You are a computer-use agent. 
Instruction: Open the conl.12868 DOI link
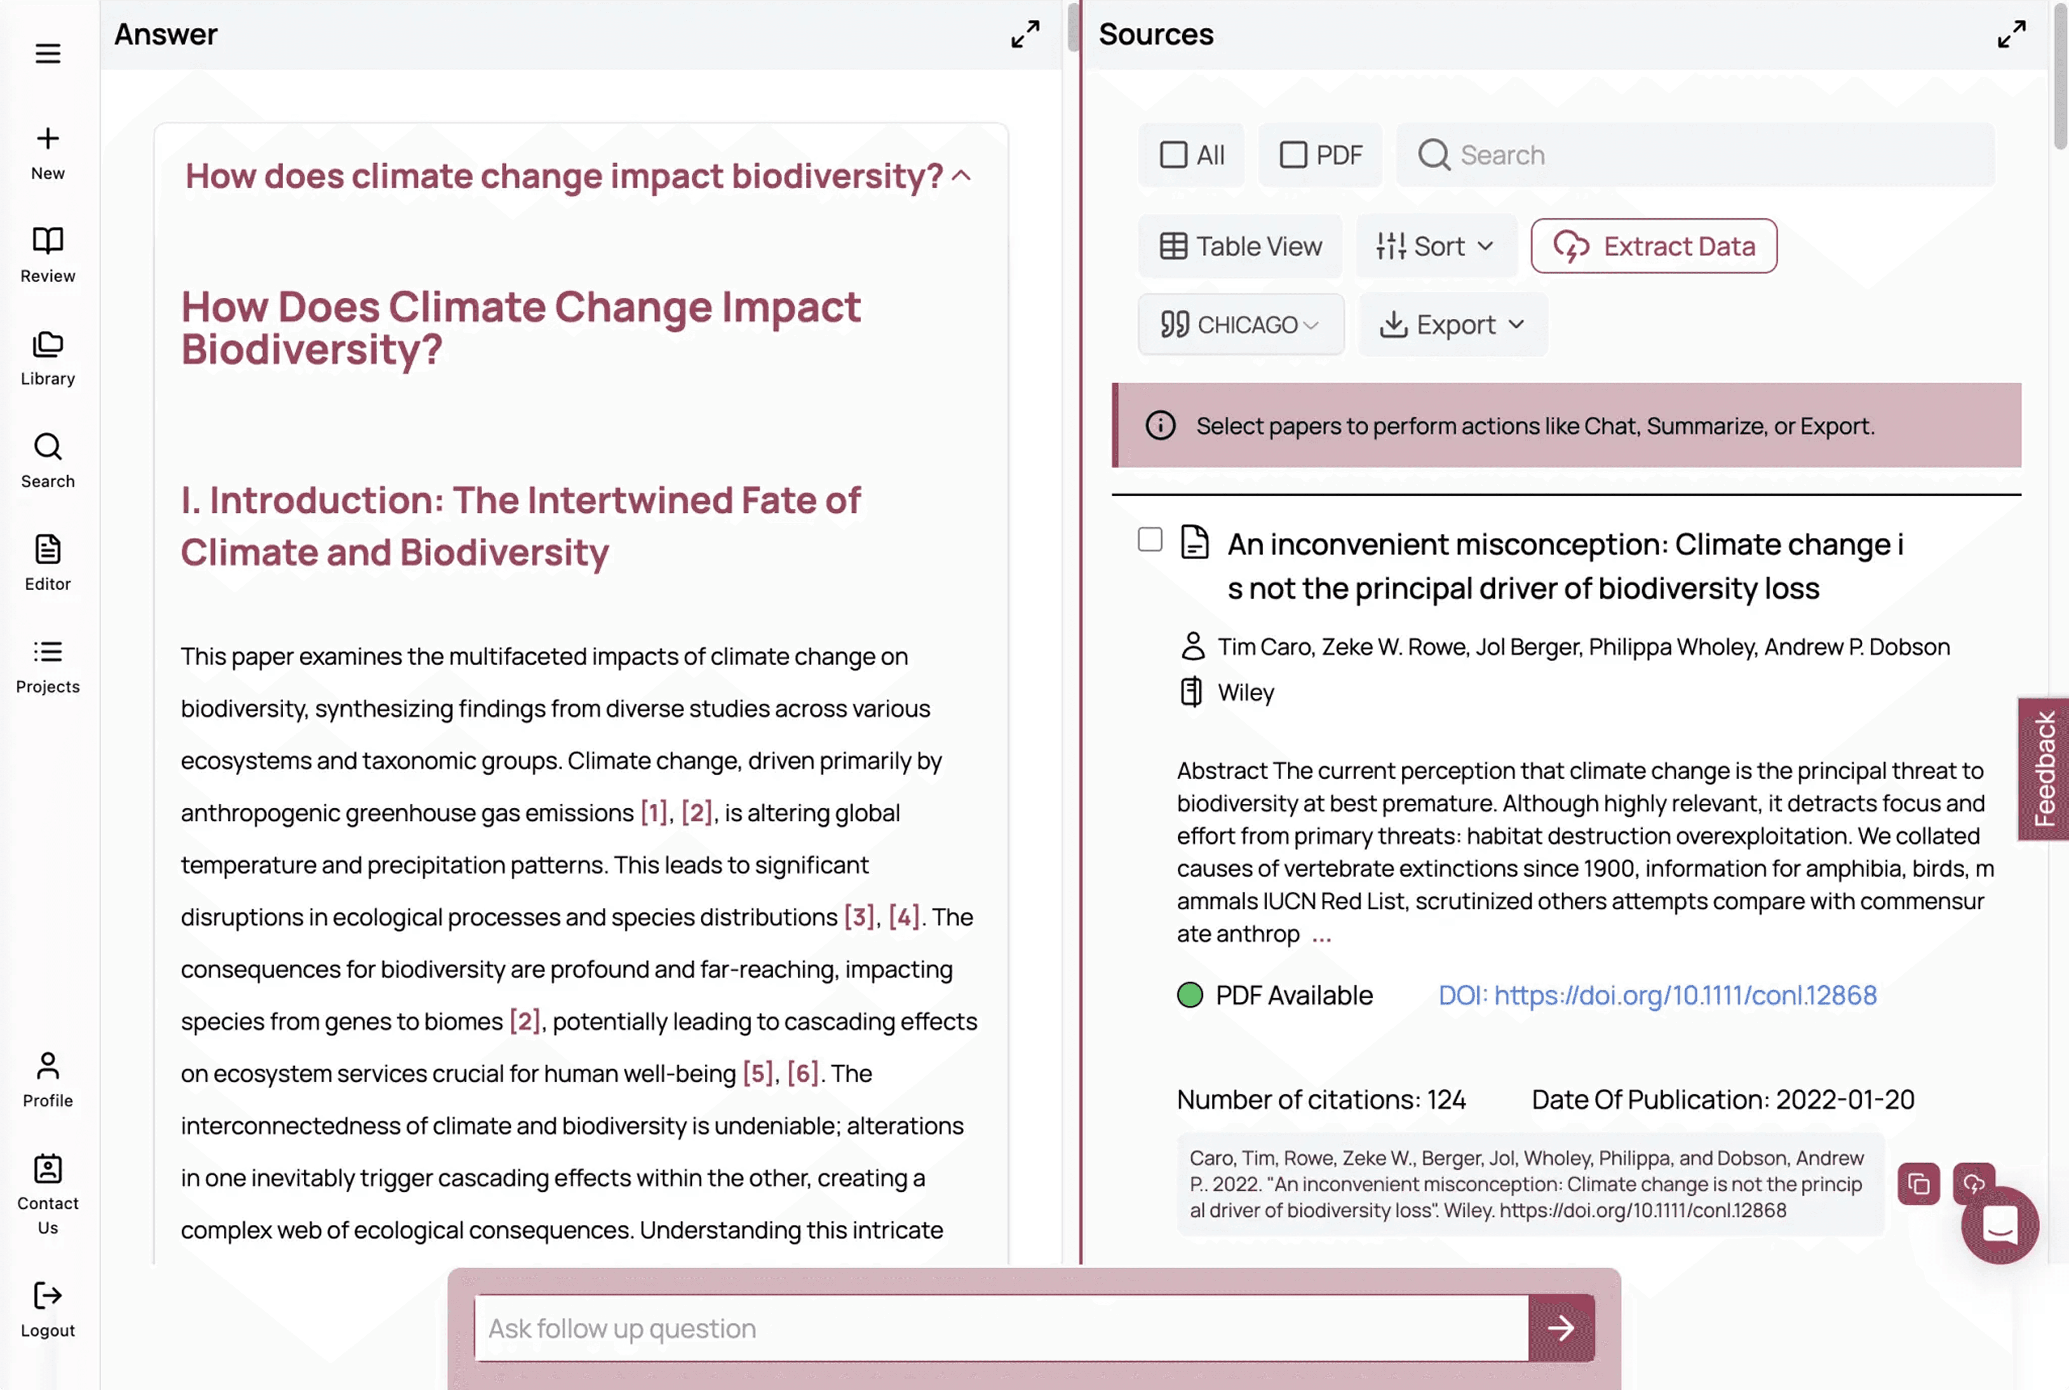click(1657, 995)
